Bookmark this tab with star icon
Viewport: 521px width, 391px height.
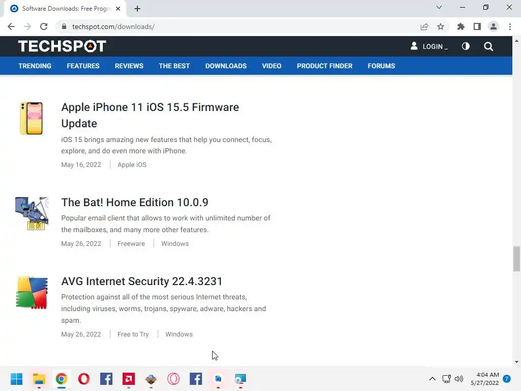pos(441,26)
